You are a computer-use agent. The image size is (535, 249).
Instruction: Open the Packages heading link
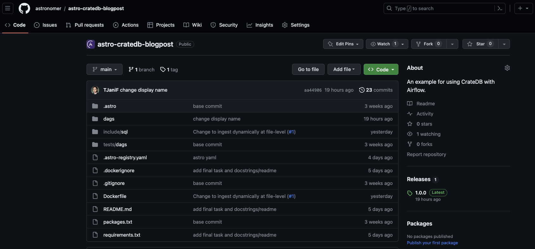click(x=419, y=224)
